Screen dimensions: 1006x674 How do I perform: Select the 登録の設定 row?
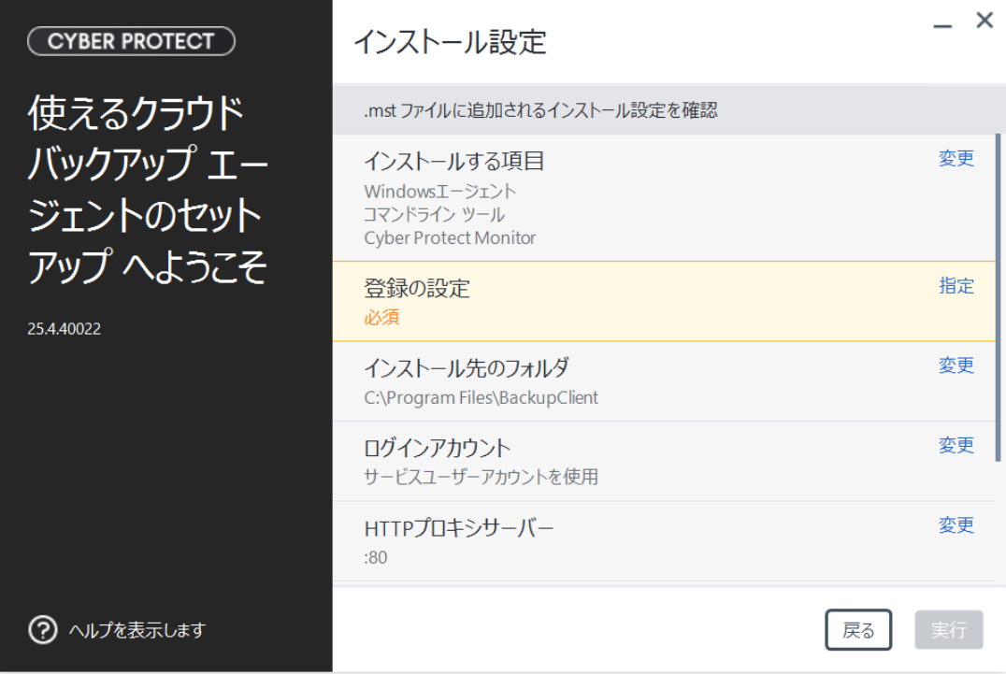click(x=664, y=301)
